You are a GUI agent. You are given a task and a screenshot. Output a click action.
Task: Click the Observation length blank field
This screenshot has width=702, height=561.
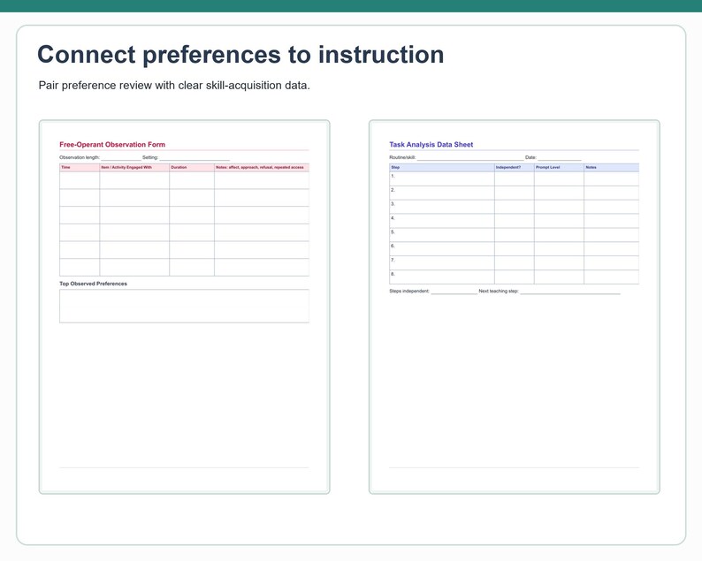(121, 157)
